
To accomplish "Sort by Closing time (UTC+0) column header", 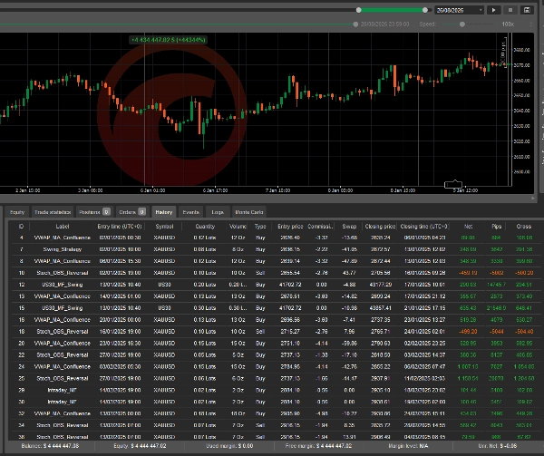I will tap(424, 226).
